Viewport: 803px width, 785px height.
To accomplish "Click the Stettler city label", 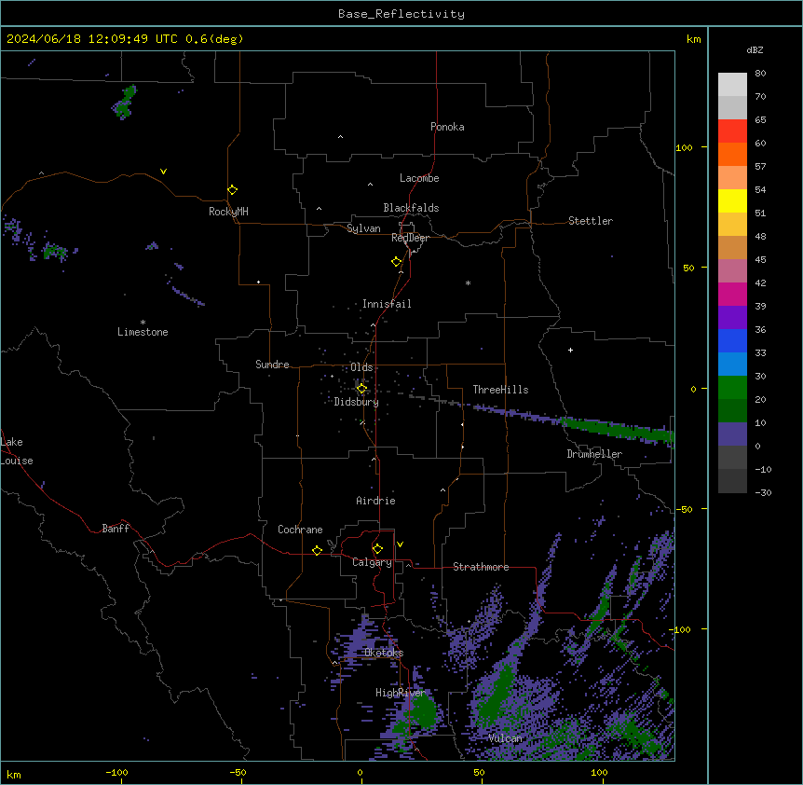I will coord(591,221).
